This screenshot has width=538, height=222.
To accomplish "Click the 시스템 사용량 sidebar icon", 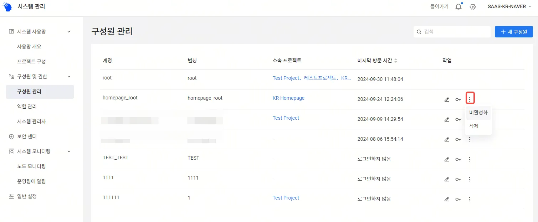I will tap(11, 32).
